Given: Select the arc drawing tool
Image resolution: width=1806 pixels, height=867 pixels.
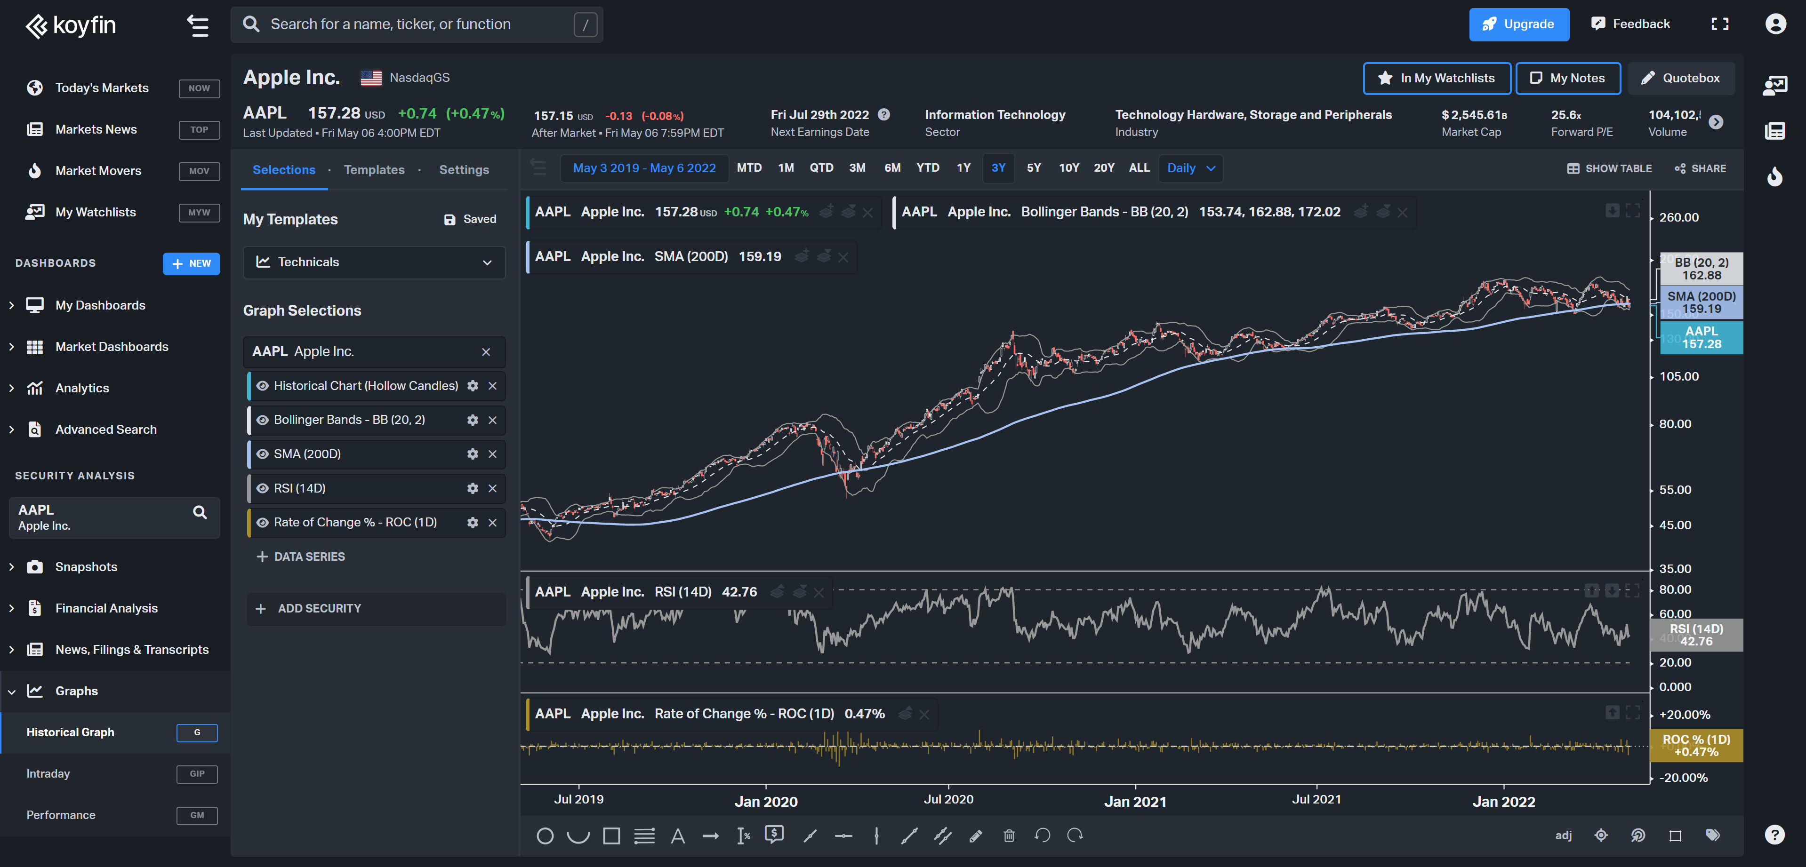Looking at the screenshot, I should point(578,835).
